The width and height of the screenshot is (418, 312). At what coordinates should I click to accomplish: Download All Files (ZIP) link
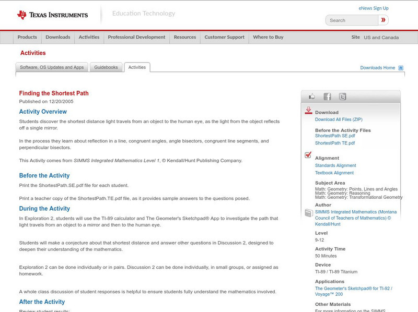pyautogui.click(x=339, y=119)
